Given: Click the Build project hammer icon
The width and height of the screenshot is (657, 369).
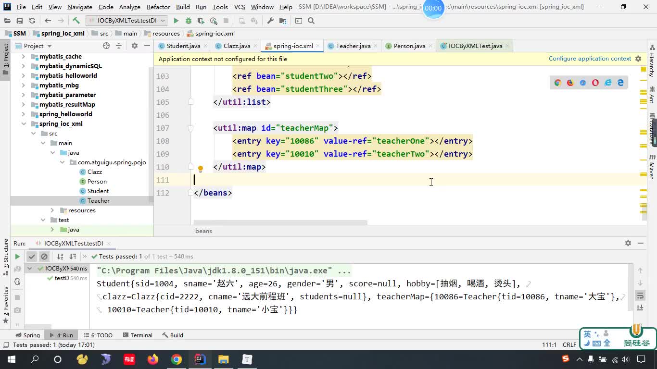Looking at the screenshot, I should (76, 21).
